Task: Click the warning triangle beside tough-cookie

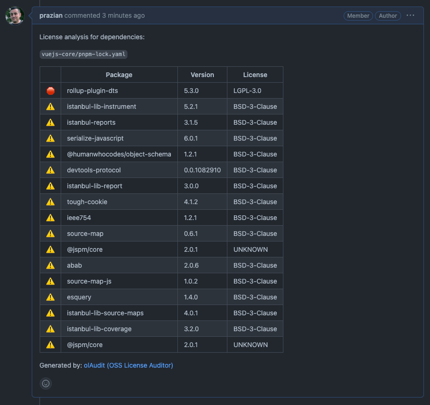Action: pos(50,202)
